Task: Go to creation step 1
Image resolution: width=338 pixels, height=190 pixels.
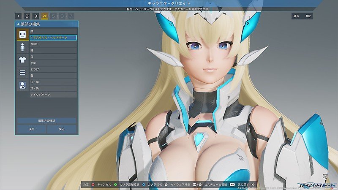Action: [18, 16]
